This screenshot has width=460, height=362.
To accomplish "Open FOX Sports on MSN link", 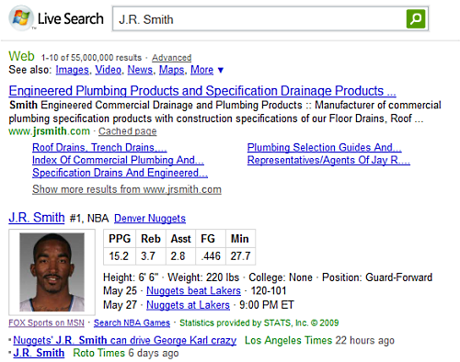I will [x=46, y=322].
